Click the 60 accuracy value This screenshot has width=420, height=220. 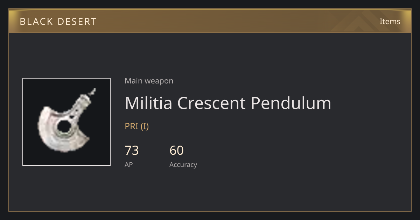coord(176,151)
